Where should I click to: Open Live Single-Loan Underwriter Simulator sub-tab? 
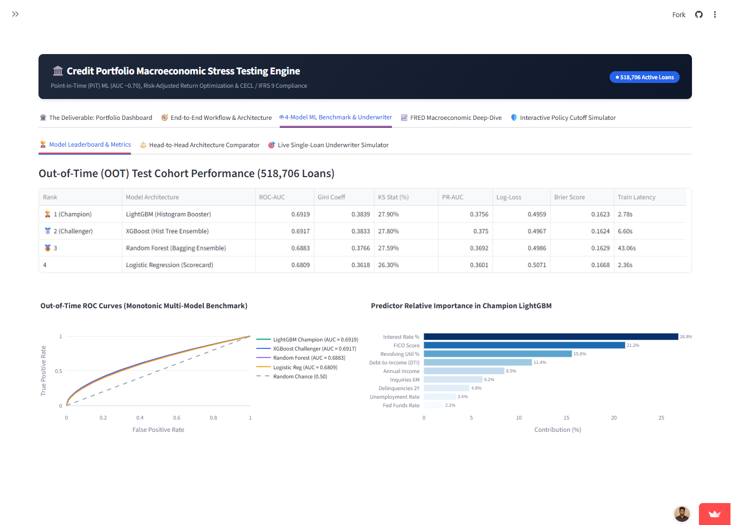[x=328, y=145]
